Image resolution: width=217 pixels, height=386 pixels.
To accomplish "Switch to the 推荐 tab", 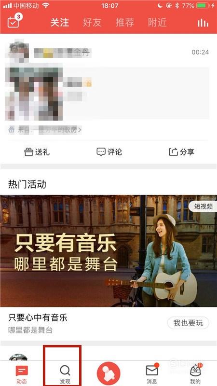I will [x=125, y=23].
